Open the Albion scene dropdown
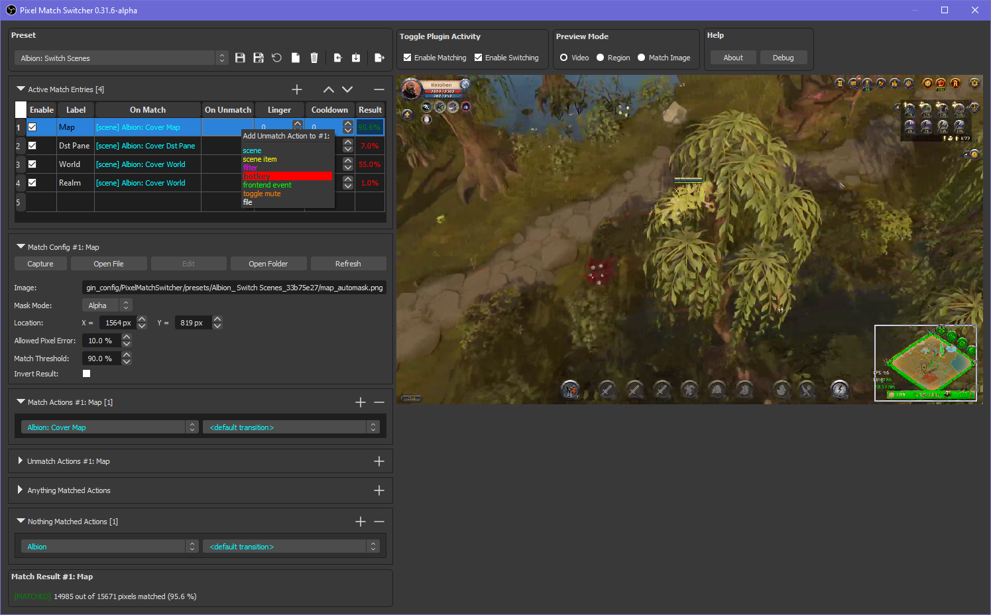The image size is (991, 615). point(109,547)
